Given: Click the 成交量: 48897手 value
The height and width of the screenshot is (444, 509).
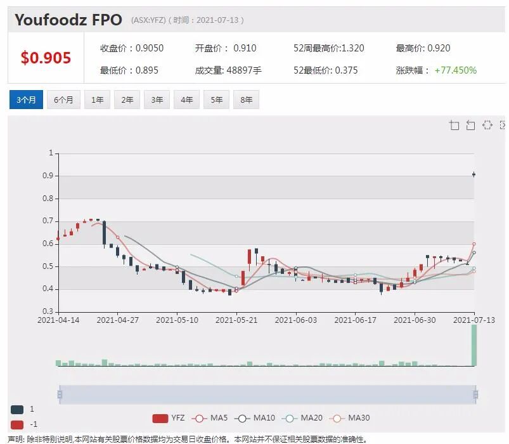Looking at the screenshot, I should pyautogui.click(x=228, y=70).
